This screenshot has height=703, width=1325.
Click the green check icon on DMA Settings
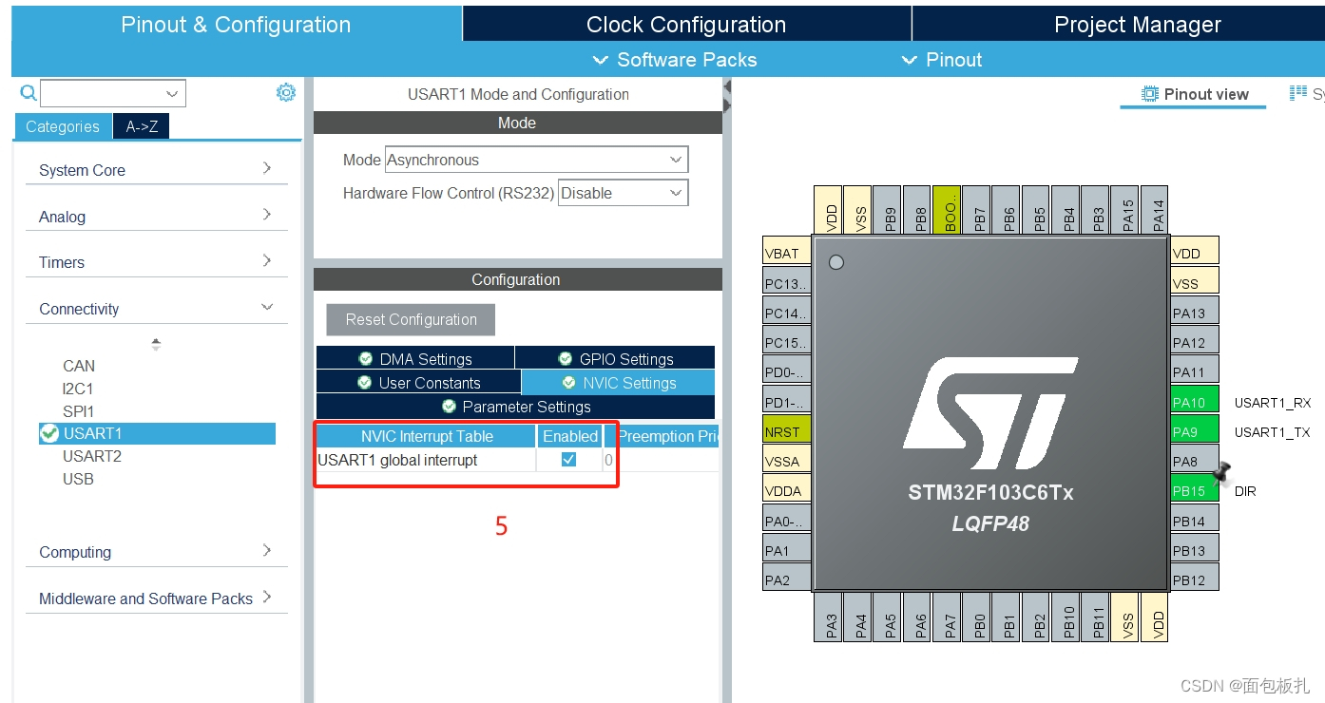tap(365, 359)
